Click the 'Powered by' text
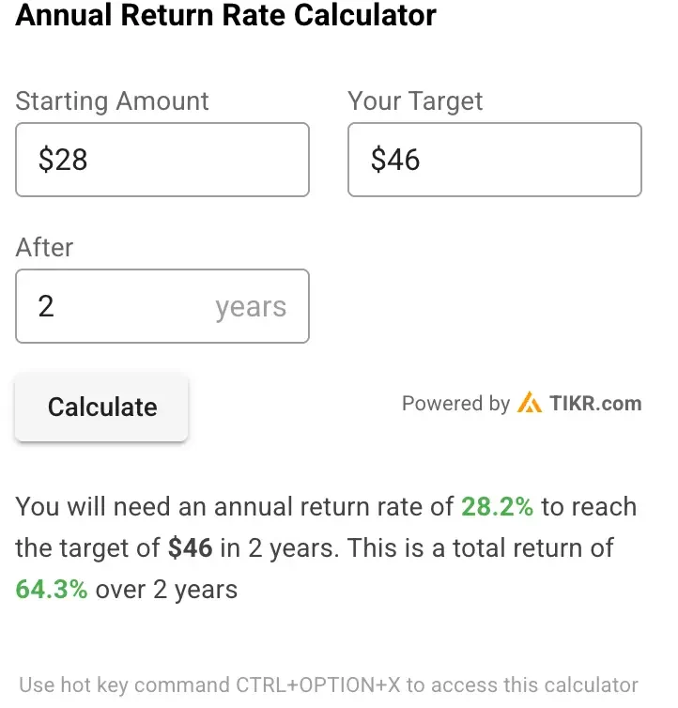 click(455, 403)
